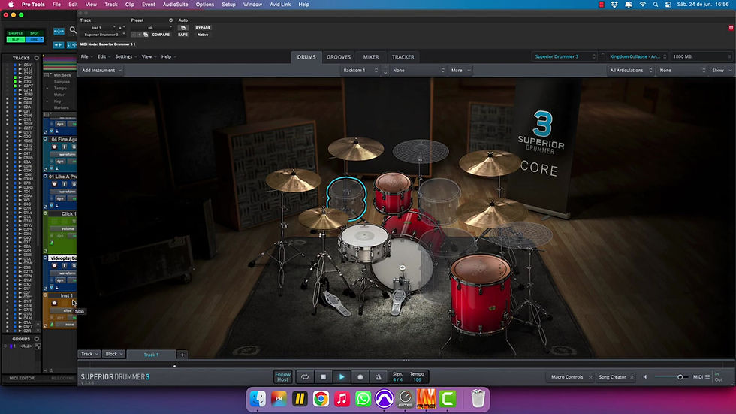The height and width of the screenshot is (414, 736).
Task: Select the snare drum in the kit
Action: [364, 242]
